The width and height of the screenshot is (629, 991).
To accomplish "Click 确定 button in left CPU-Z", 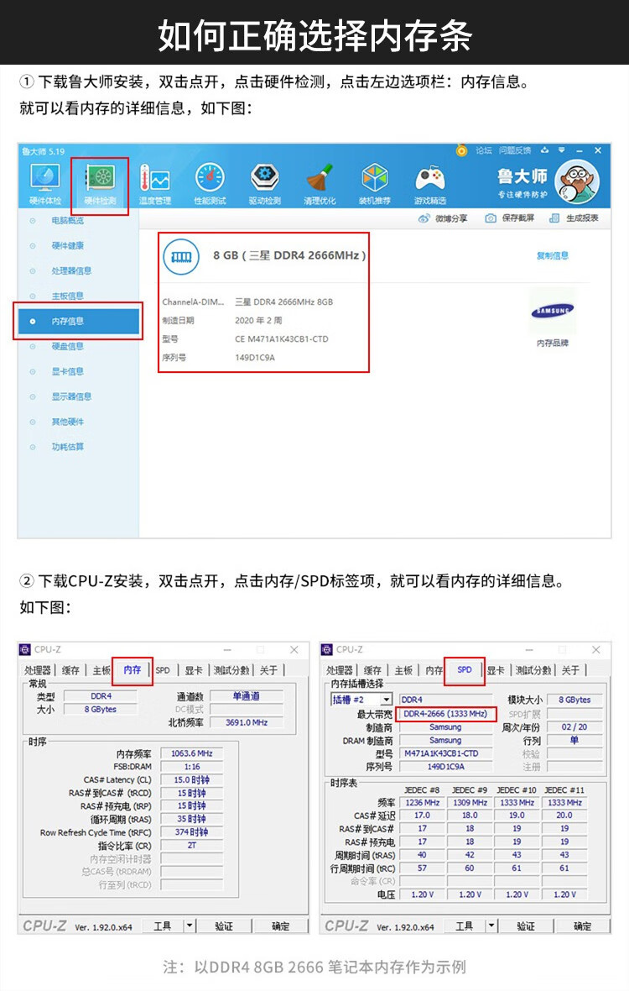I will 280,925.
